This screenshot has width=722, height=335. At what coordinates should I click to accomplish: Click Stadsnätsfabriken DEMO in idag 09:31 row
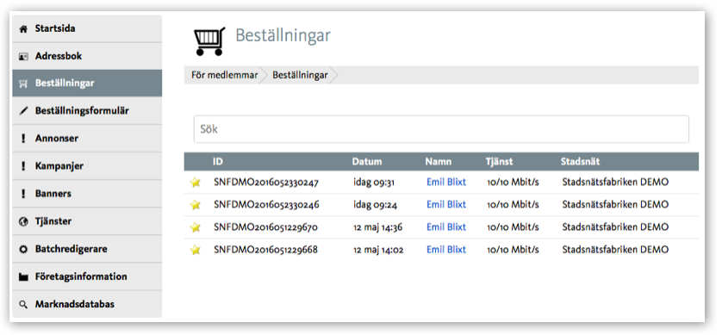click(x=615, y=183)
